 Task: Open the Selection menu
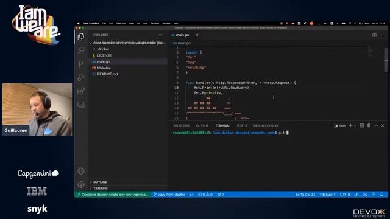tap(121, 23)
